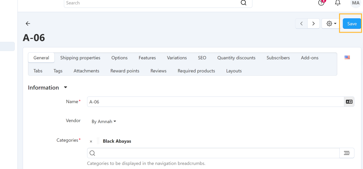Grab the Black Abayas drag handle
This screenshot has width=363, height=169.
pos(98,141)
